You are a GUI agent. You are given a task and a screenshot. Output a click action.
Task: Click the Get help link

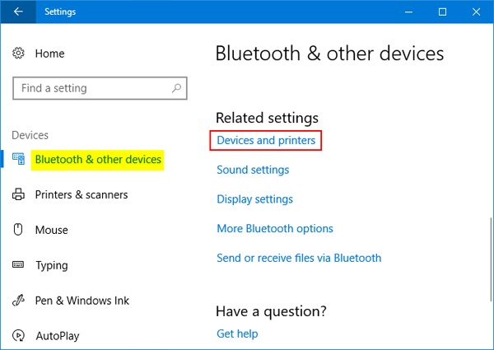[237, 334]
